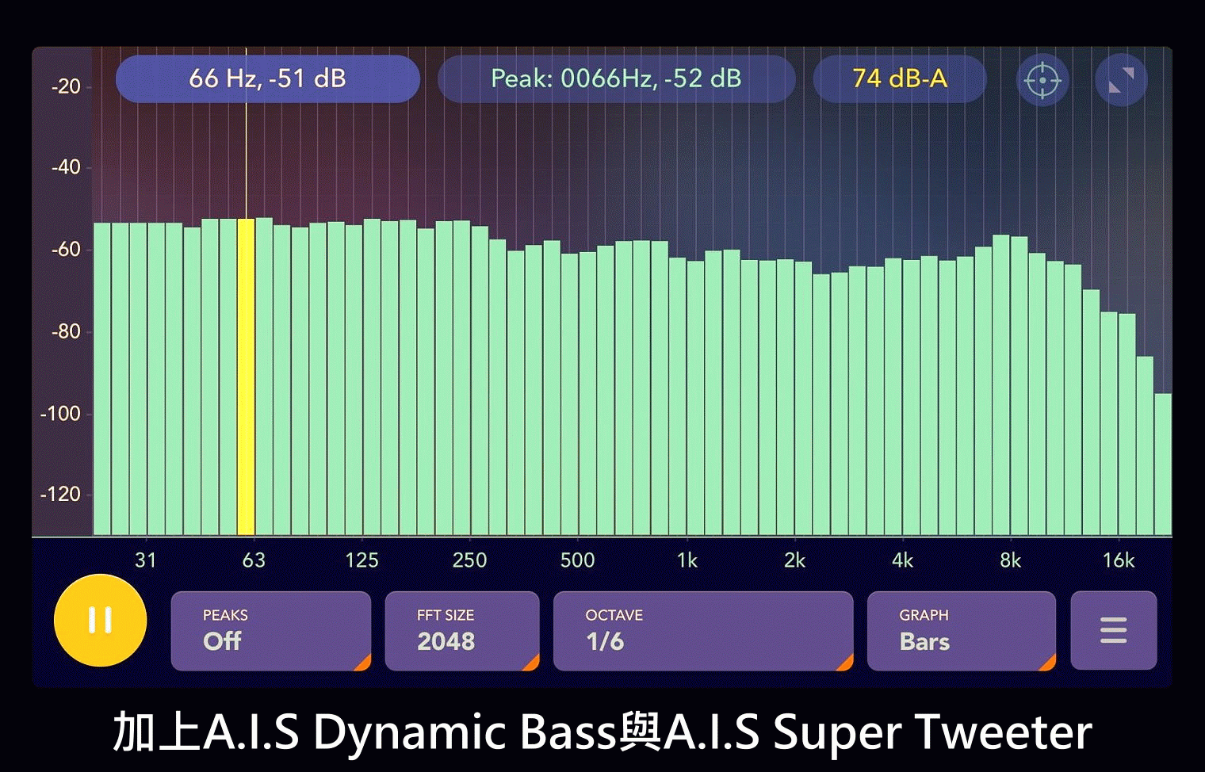Image resolution: width=1205 pixels, height=772 pixels.
Task: Open the GRAPH Bars dropdown
Action: click(962, 631)
